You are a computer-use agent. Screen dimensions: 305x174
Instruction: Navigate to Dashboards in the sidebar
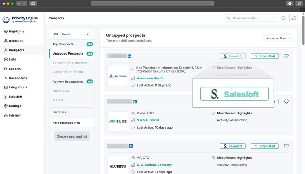click(x=16, y=78)
